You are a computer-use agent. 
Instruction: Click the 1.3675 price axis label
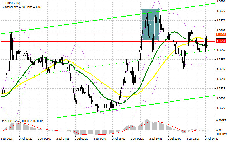(221, 11)
